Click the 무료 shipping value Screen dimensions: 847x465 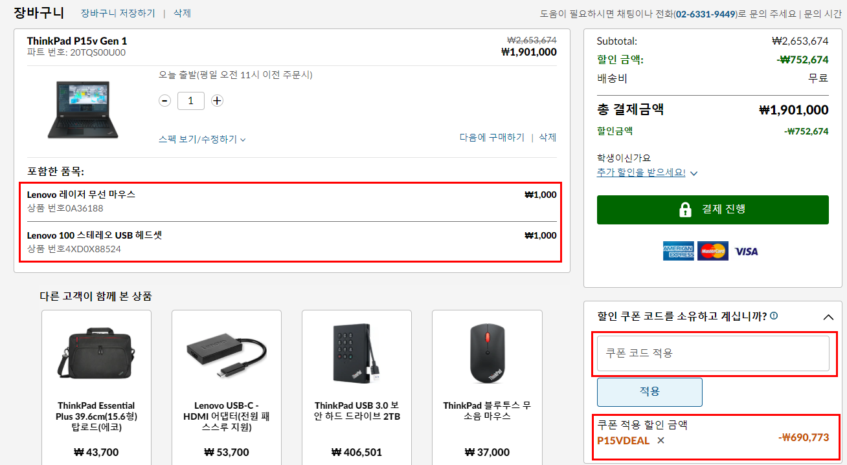818,78
